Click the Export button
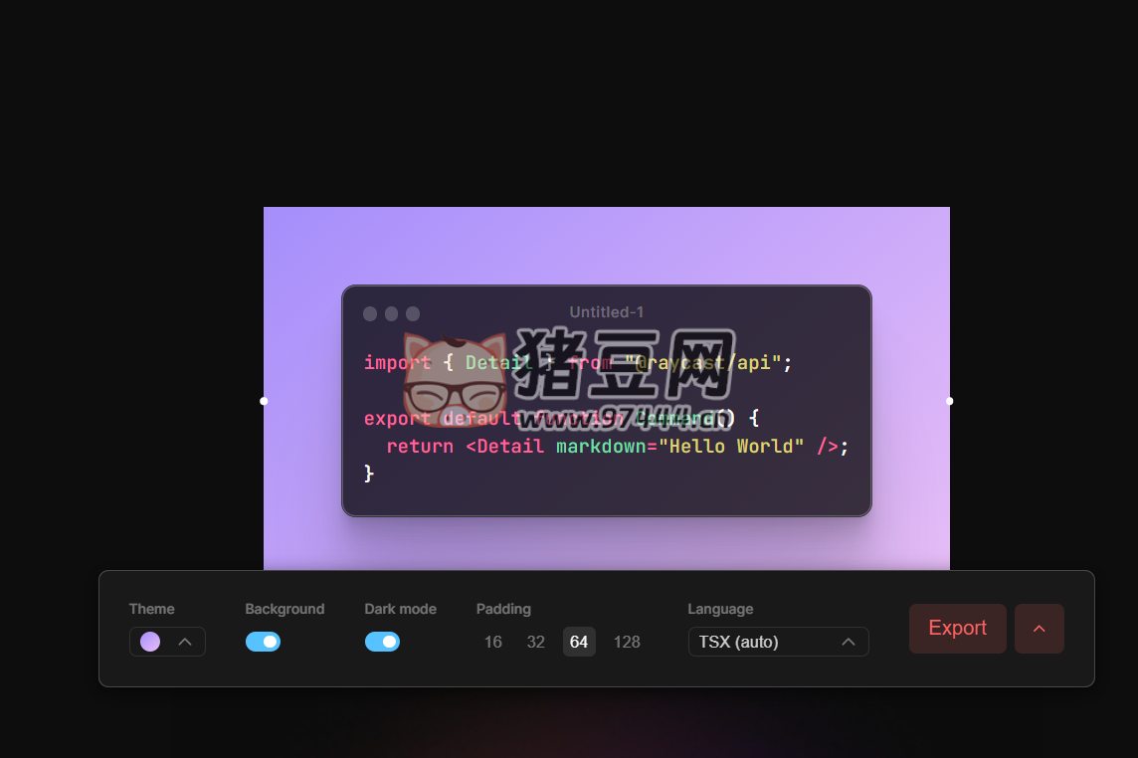 pos(957,628)
